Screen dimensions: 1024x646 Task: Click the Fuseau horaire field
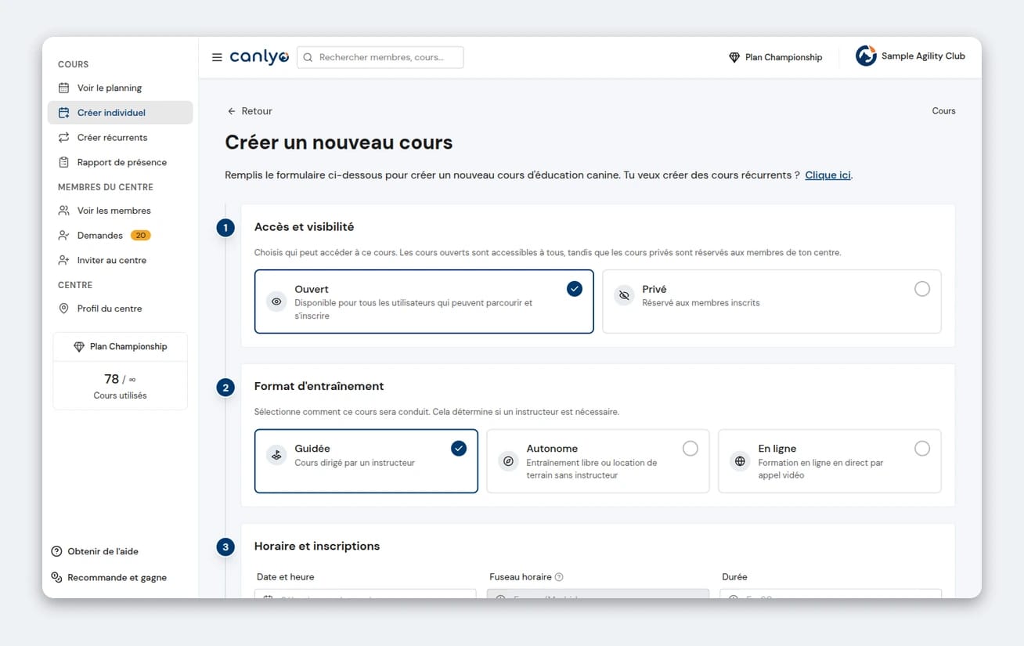598,594
